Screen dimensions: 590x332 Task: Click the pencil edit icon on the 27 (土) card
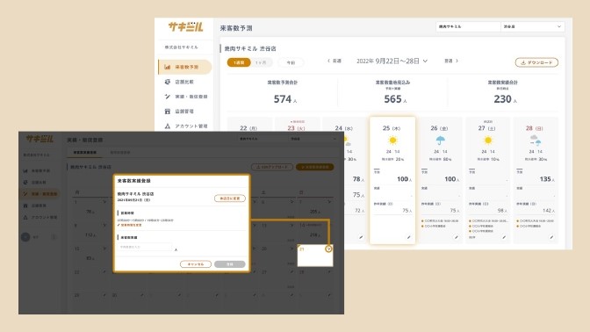pos(504,237)
